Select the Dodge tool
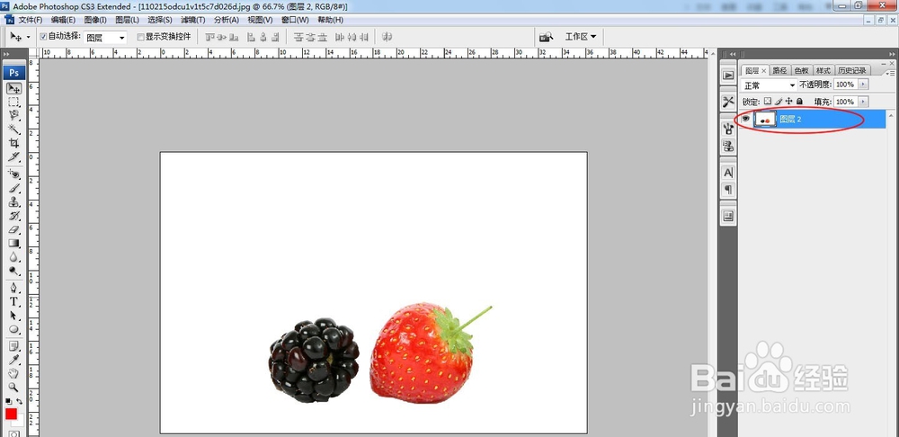 pyautogui.click(x=13, y=271)
